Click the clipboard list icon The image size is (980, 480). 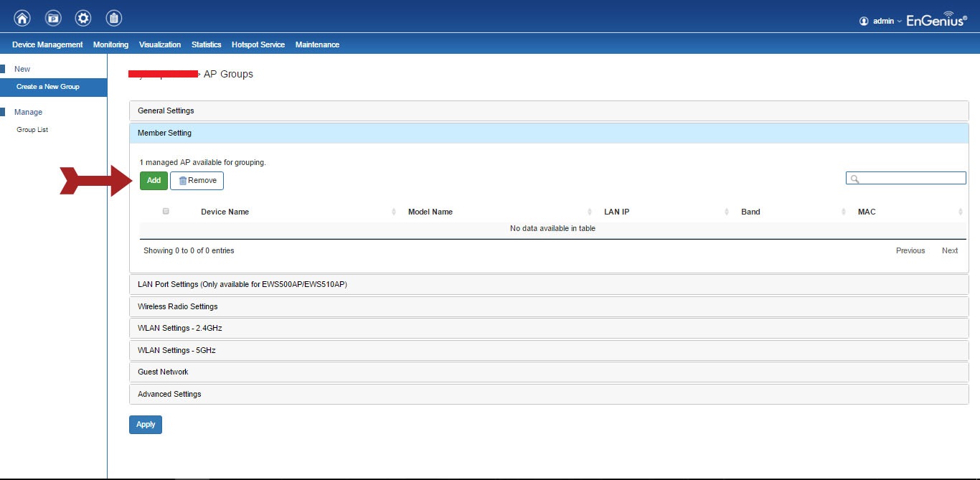113,18
